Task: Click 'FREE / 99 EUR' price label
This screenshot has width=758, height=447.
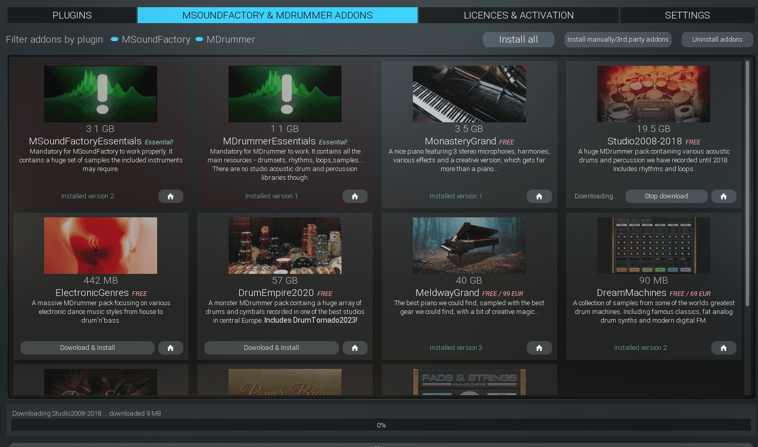Action: click(x=503, y=294)
